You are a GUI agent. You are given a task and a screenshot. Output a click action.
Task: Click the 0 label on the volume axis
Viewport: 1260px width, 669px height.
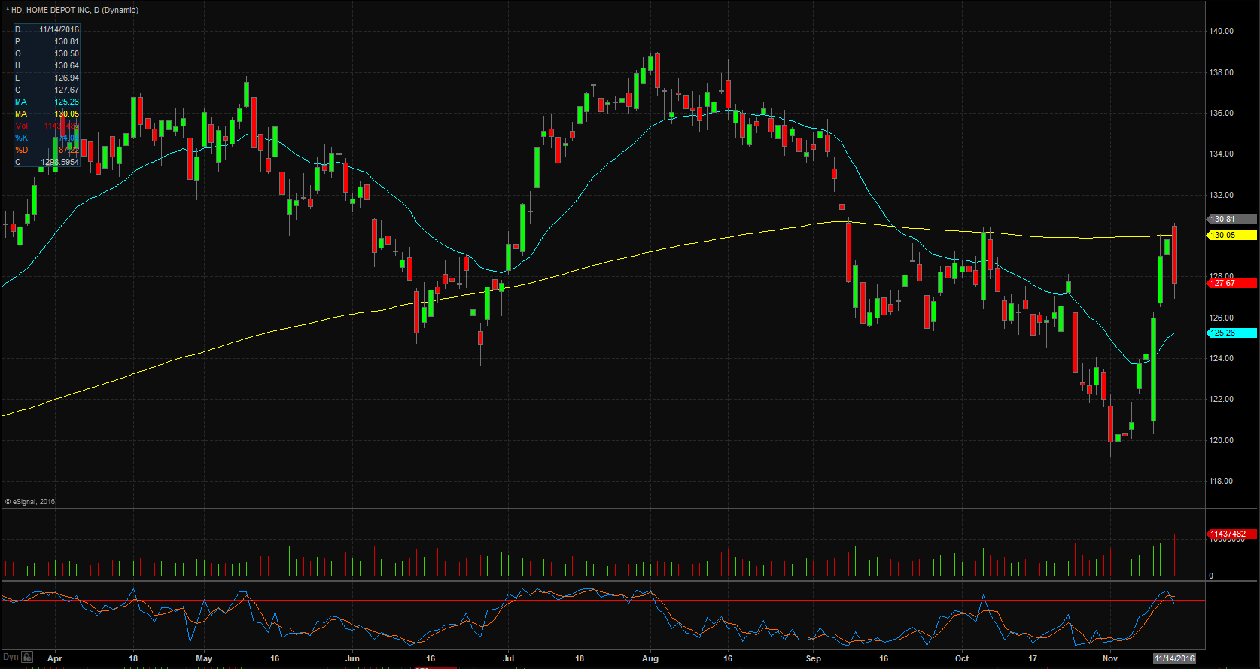[x=1211, y=576]
